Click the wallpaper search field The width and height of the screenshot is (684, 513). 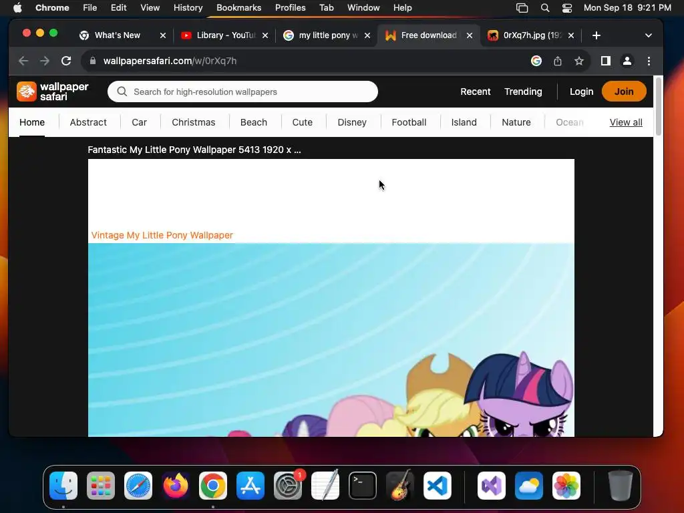pyautogui.click(x=242, y=92)
